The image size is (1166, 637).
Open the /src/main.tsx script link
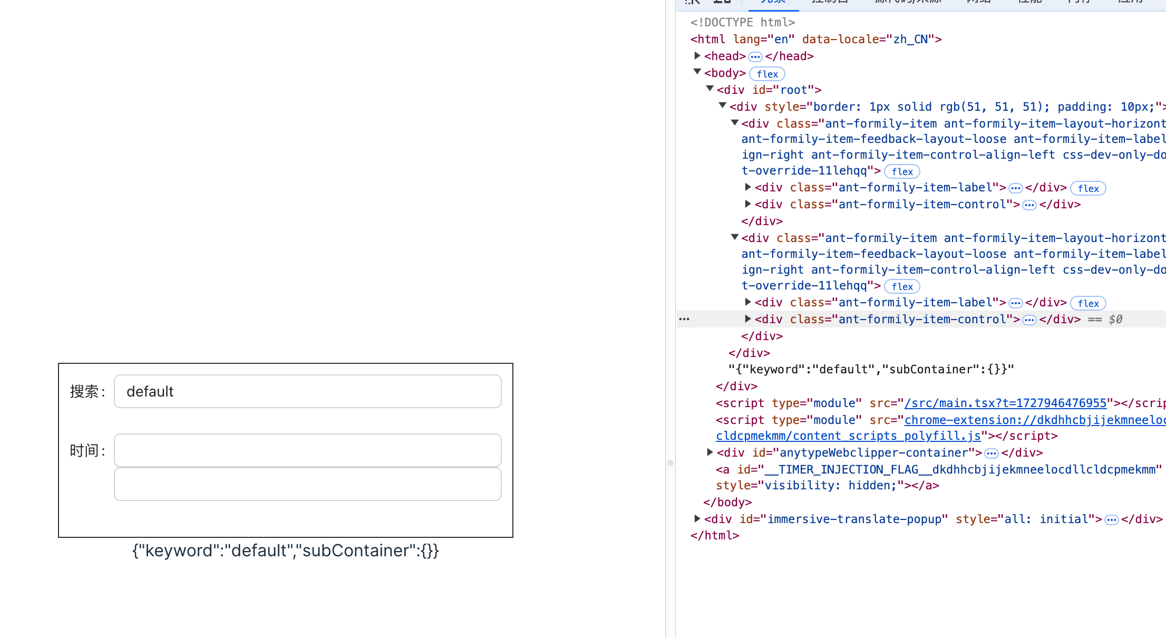[x=1005, y=403]
